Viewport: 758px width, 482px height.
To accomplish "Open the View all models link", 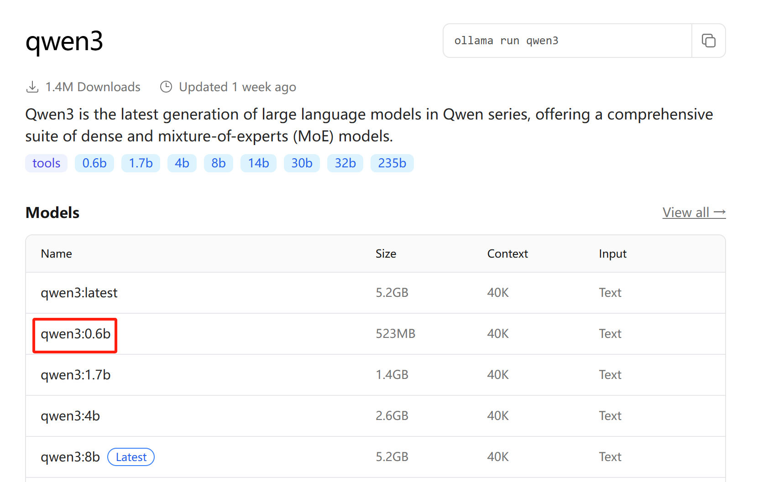I will 694,212.
